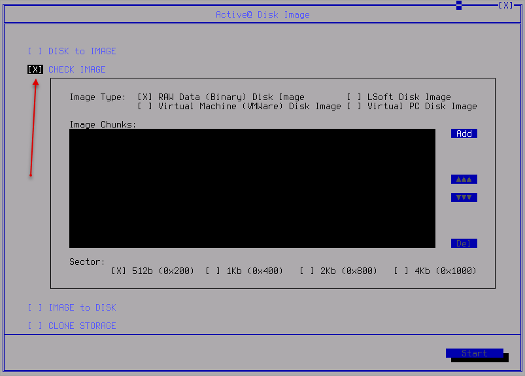Click the Sector: label

pos(87,262)
